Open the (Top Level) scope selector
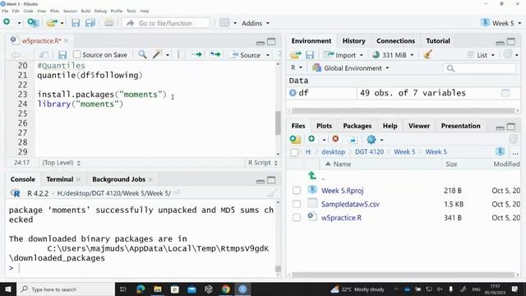526x296 pixels. (61, 163)
